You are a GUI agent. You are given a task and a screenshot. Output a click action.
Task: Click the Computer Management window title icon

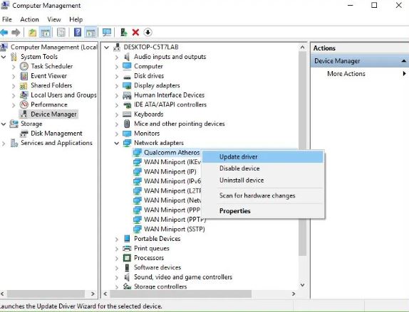click(5, 6)
